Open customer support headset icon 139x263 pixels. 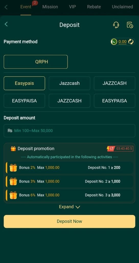click(x=116, y=25)
